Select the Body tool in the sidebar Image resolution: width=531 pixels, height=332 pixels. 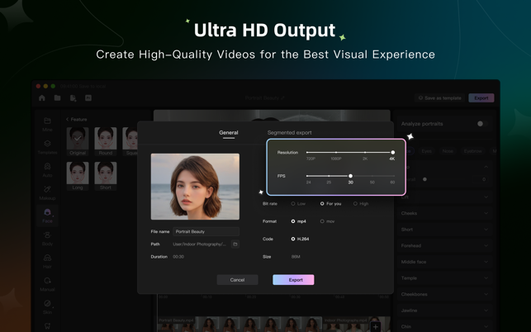[47, 238]
